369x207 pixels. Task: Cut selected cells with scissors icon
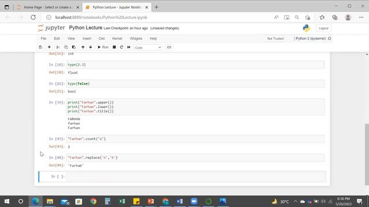coord(58,47)
